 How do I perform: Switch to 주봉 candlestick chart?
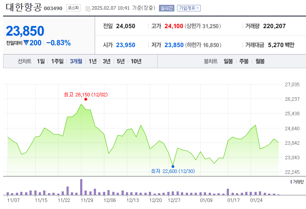pyautogui.click(x=244, y=62)
